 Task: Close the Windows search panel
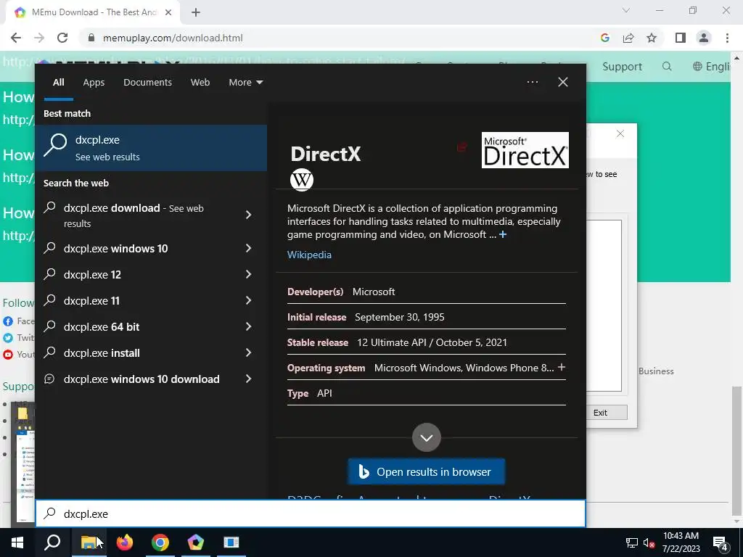(563, 82)
